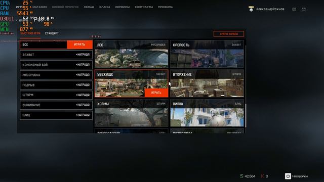Image resolution: width=324 pixels, height=182 pixels.
Task: Click Играть on the Убежище map
Action: [x=156, y=93]
